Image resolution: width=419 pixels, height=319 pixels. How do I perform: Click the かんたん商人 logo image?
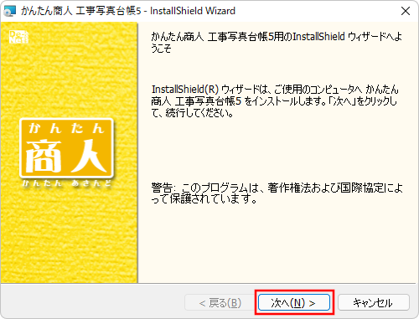point(66,153)
